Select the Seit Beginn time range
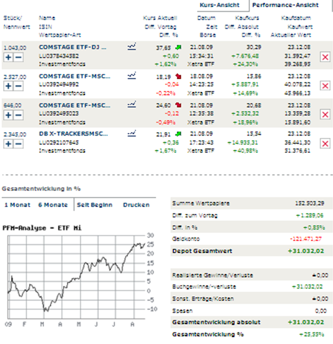 tap(94, 205)
